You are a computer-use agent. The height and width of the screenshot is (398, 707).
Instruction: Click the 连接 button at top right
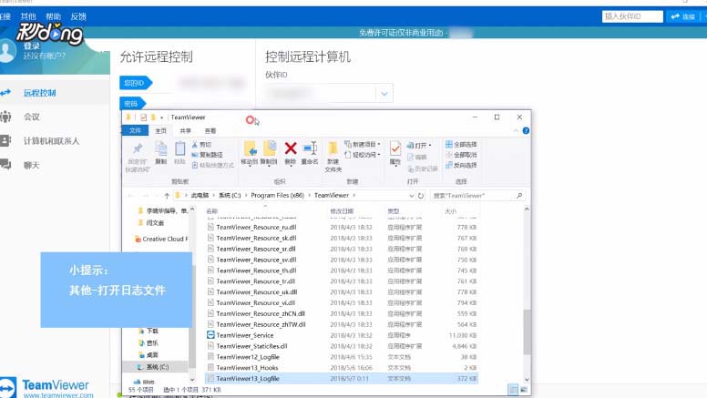point(683,16)
